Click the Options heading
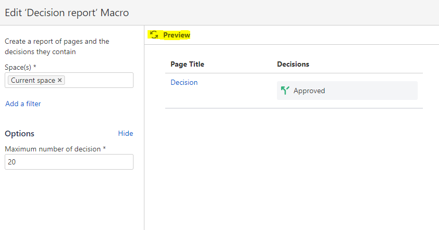Image resolution: width=439 pixels, height=230 pixels. point(19,134)
